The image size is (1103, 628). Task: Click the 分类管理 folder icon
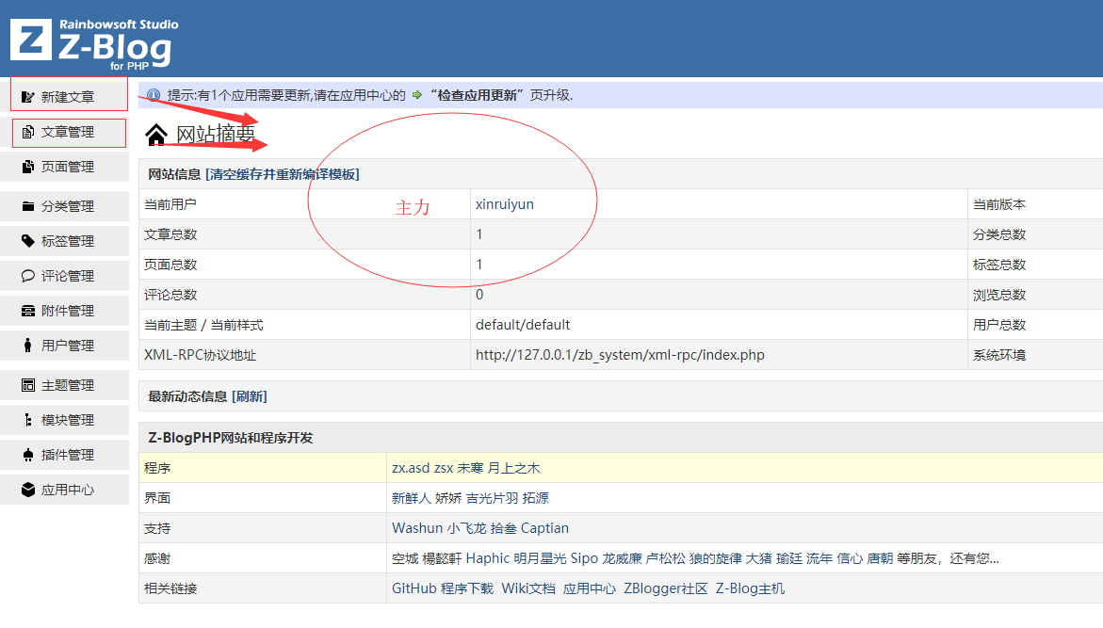tap(28, 206)
